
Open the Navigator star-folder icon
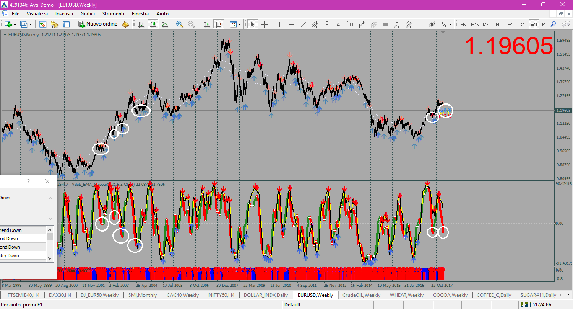point(54,24)
